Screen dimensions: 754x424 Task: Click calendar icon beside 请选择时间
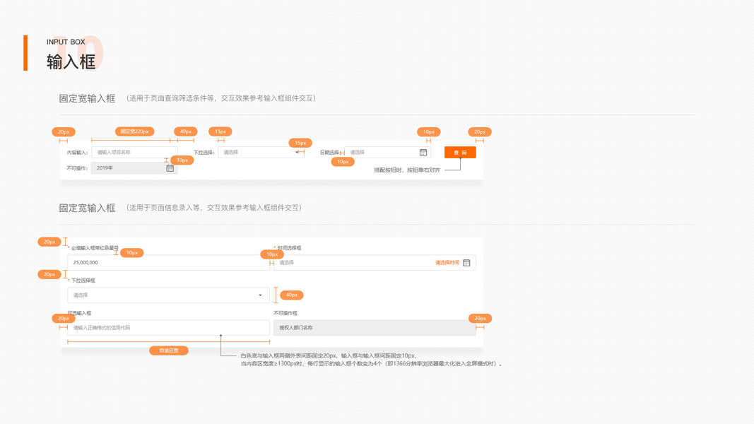466,262
